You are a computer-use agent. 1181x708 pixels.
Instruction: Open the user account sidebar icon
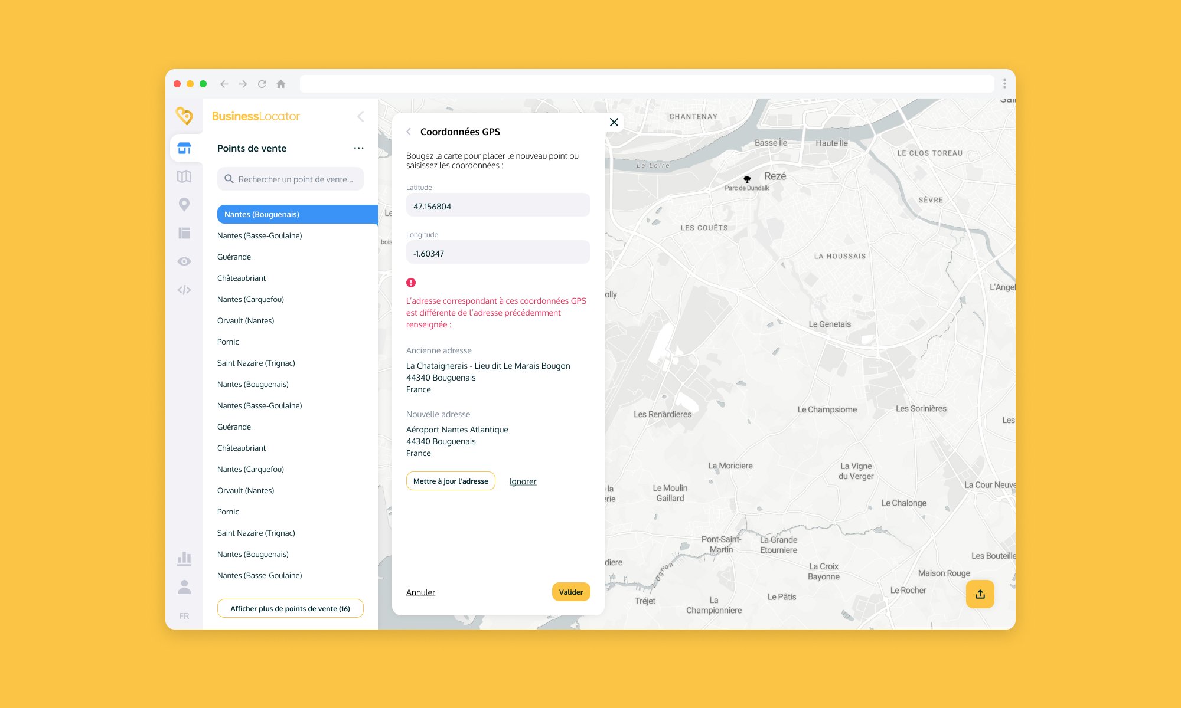pyautogui.click(x=184, y=586)
